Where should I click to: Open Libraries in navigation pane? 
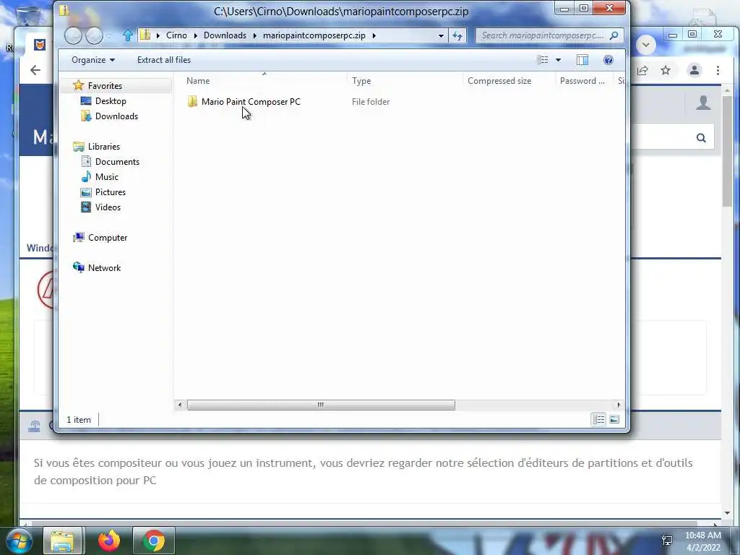point(104,146)
